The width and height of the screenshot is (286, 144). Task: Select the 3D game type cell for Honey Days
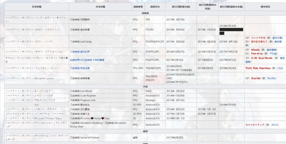click(x=138, y=118)
